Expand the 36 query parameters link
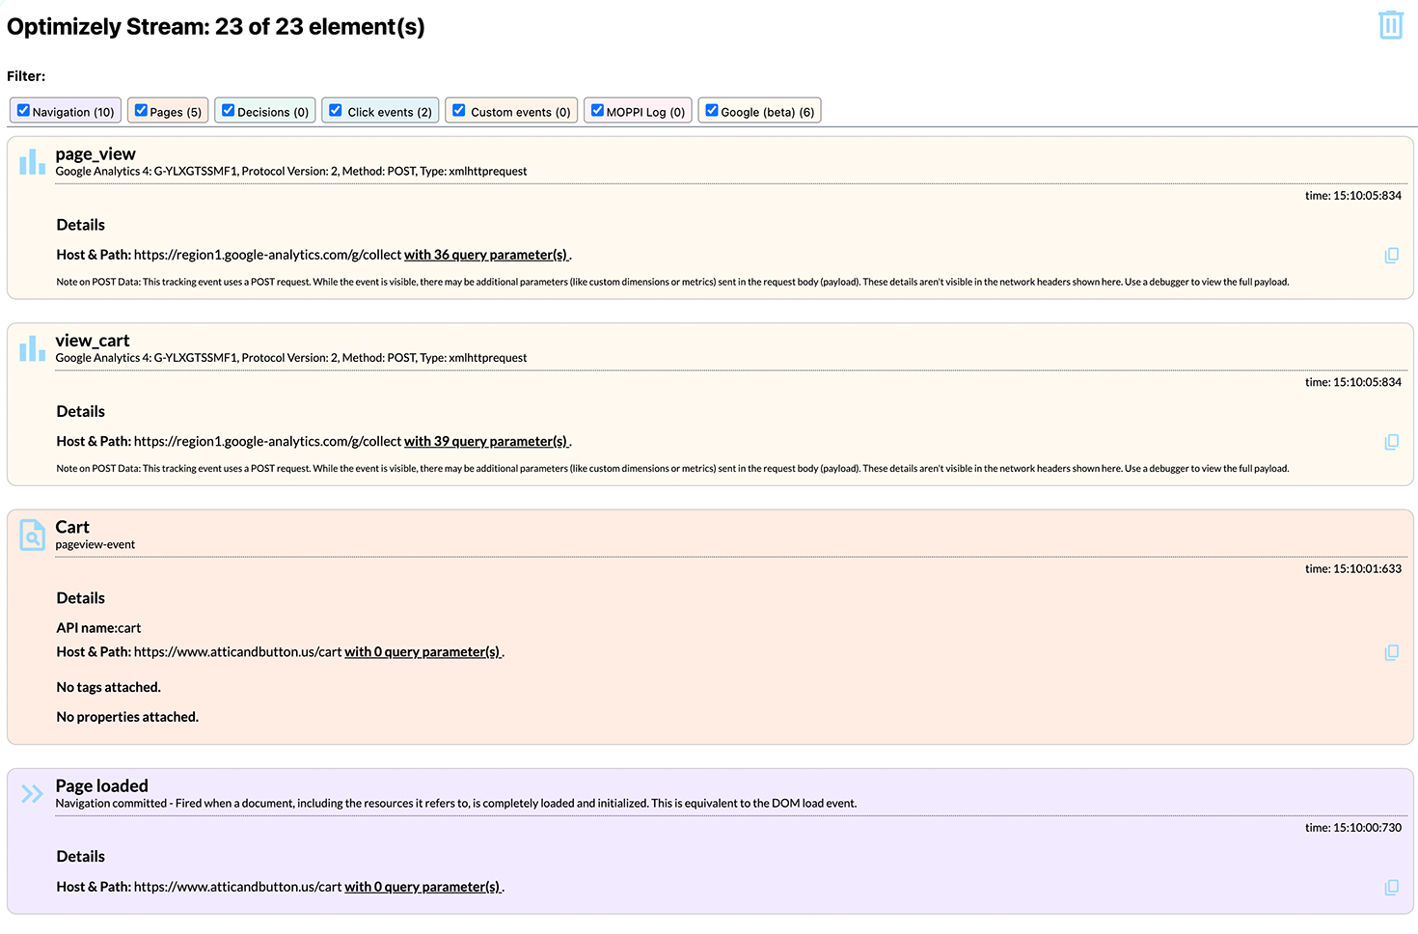 [x=485, y=255]
